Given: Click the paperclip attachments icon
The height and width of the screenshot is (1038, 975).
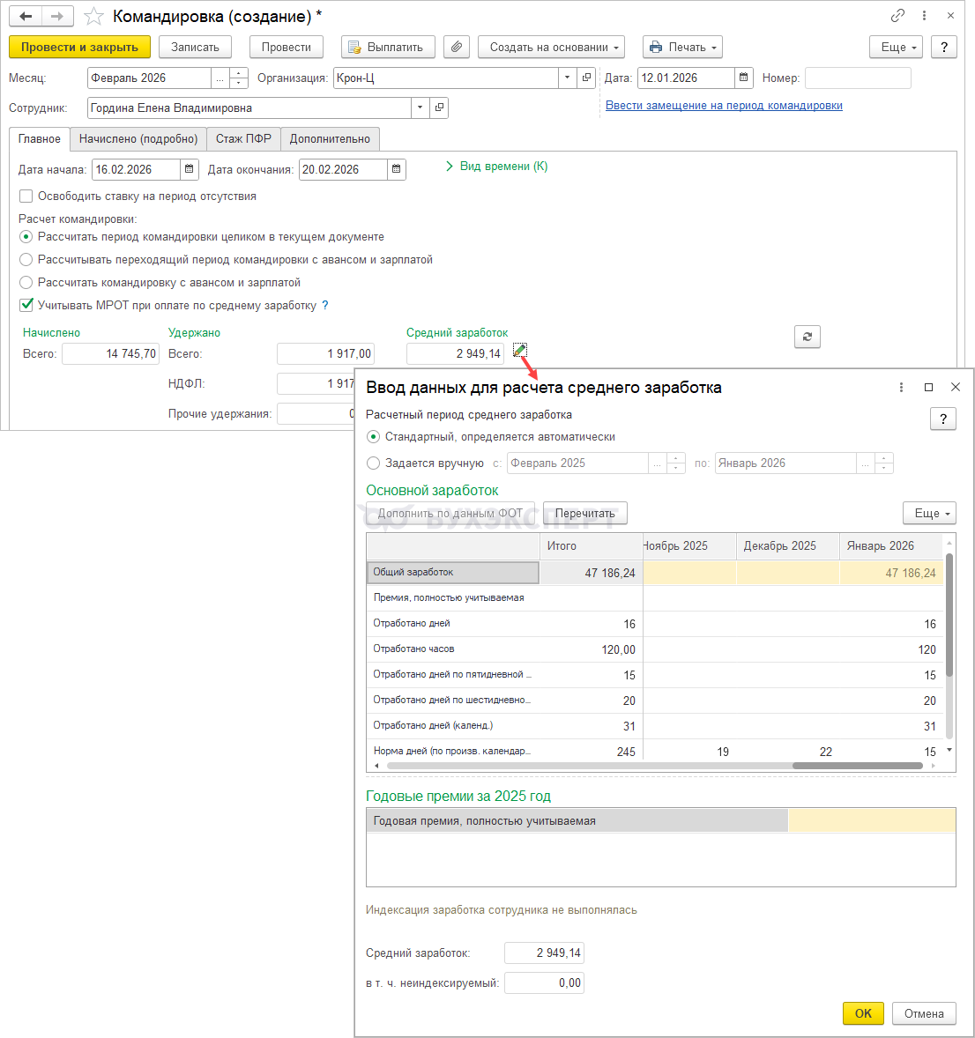Looking at the screenshot, I should [456, 48].
